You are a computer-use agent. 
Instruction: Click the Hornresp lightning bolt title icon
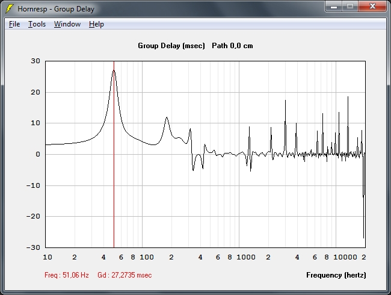tap(9, 9)
